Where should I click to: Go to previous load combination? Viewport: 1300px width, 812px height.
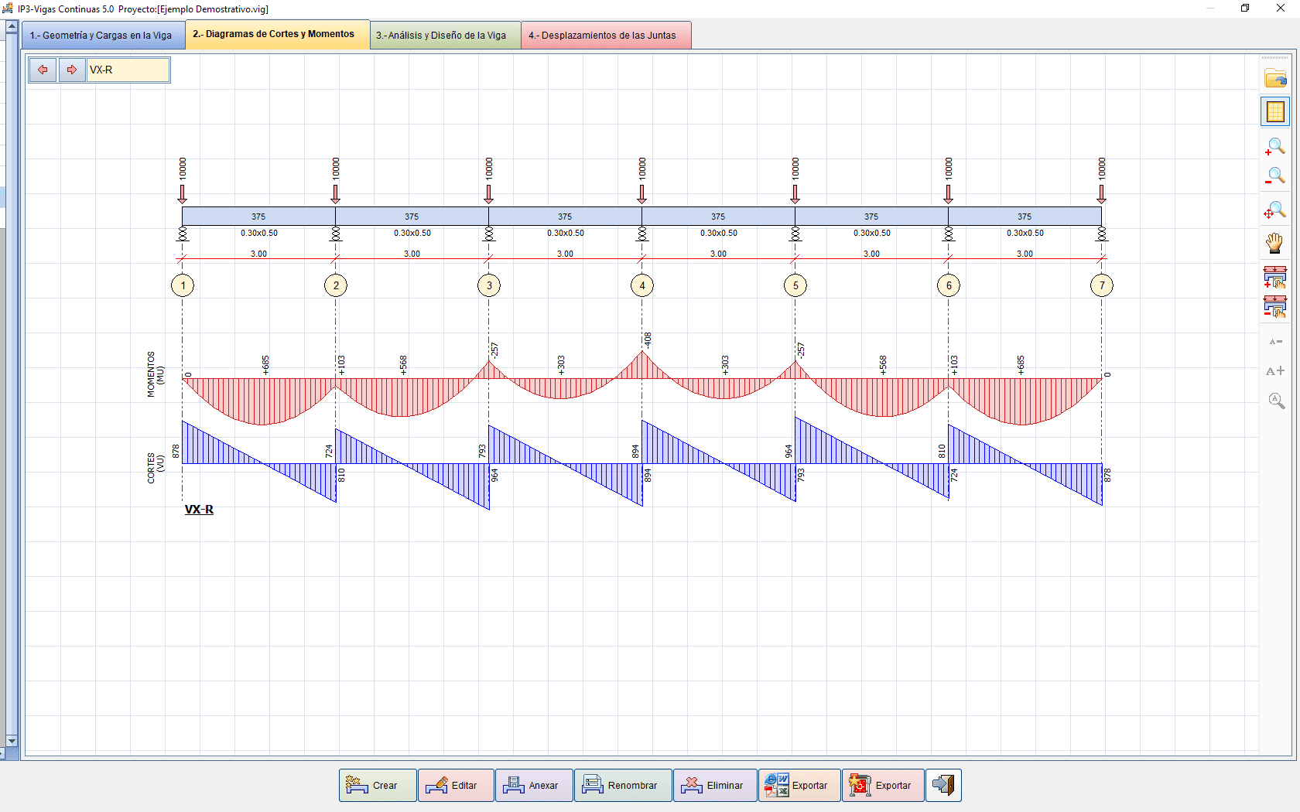coord(43,70)
